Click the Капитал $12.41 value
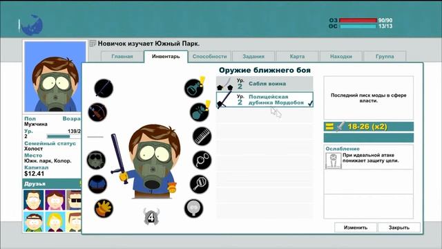Screen dimensions: 442x249 click(34, 174)
